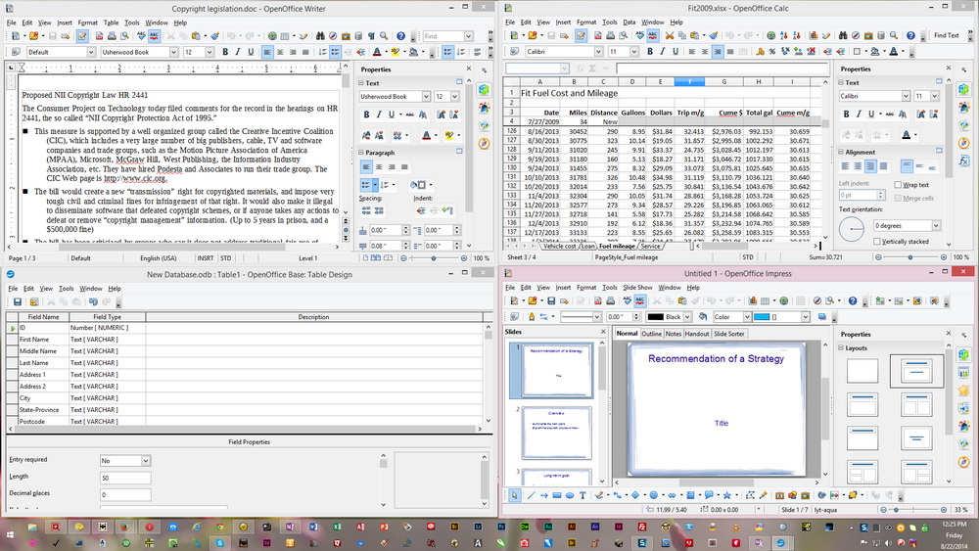The height and width of the screenshot is (551, 979).
Task: Open 0 degrees orientation dropdown in Calc sidebar
Action: pyautogui.click(x=936, y=225)
